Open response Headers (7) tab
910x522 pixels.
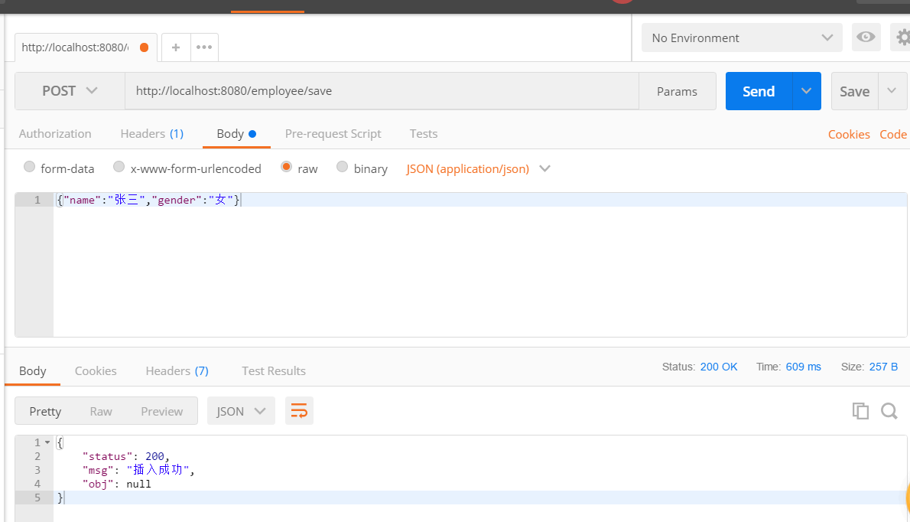tap(177, 371)
